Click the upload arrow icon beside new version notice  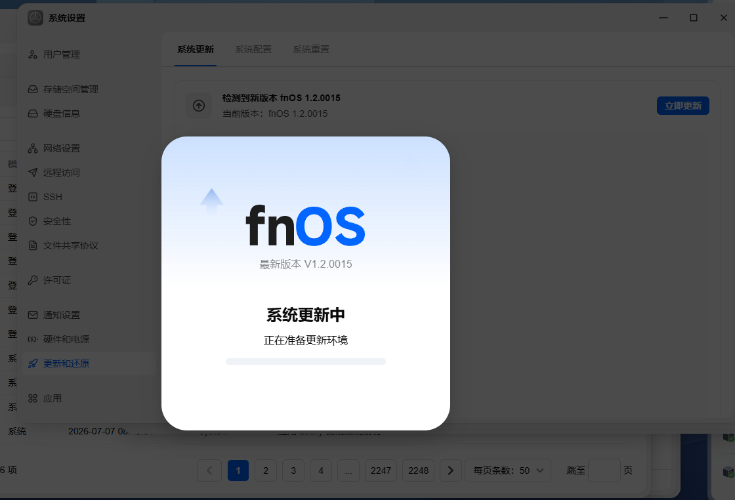(x=199, y=106)
